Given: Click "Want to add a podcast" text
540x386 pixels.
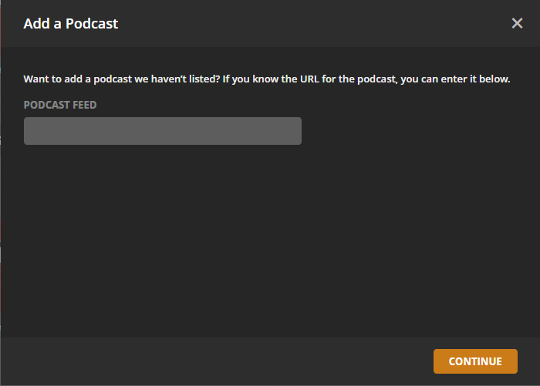Looking at the screenshot, I should 78,79.
